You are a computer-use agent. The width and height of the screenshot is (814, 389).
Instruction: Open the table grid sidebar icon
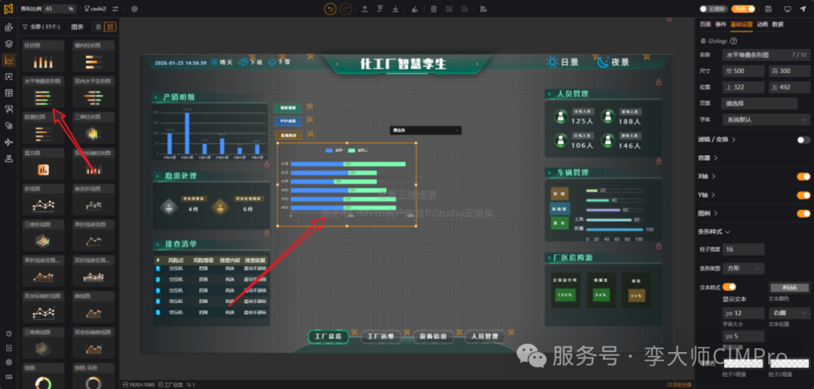pos(8,93)
